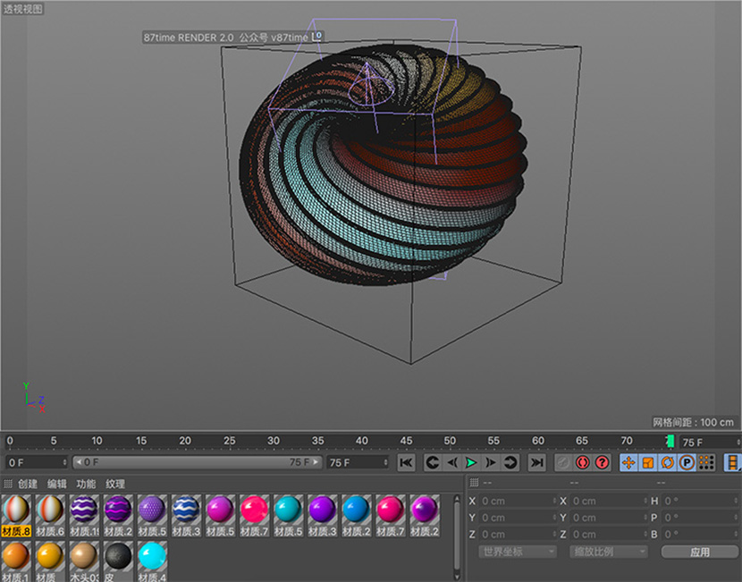Select the purple wavy magenta-striped 材质.2 material
The height and width of the screenshot is (582, 742).
[118, 515]
